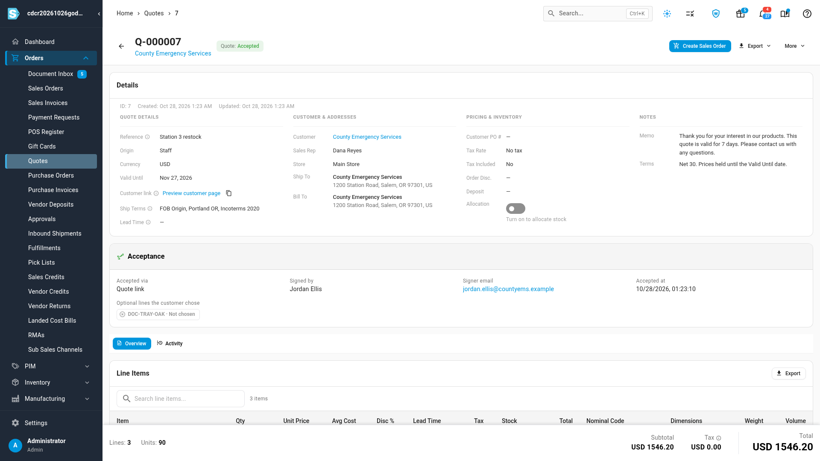The height and width of the screenshot is (461, 820).
Task: Click the DOC-TRAY-OAK Not chosen chip
Action: coord(158,314)
